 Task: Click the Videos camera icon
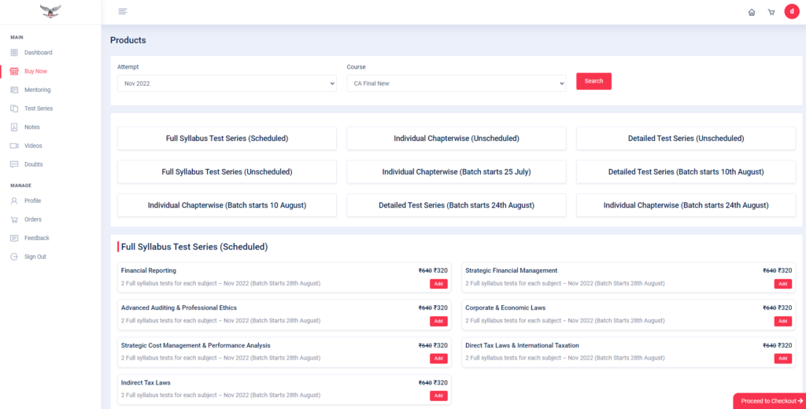(14, 146)
